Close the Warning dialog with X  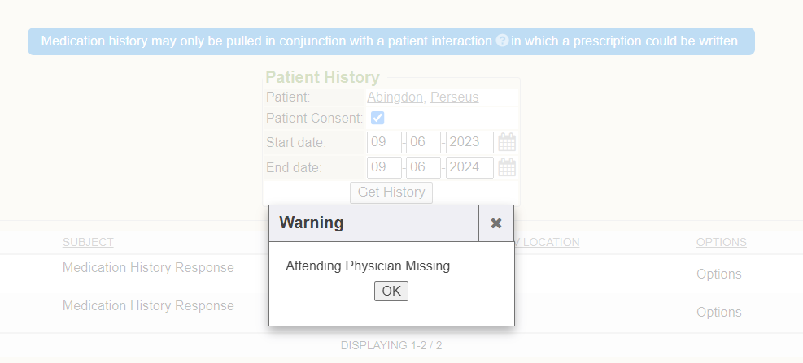click(x=496, y=223)
